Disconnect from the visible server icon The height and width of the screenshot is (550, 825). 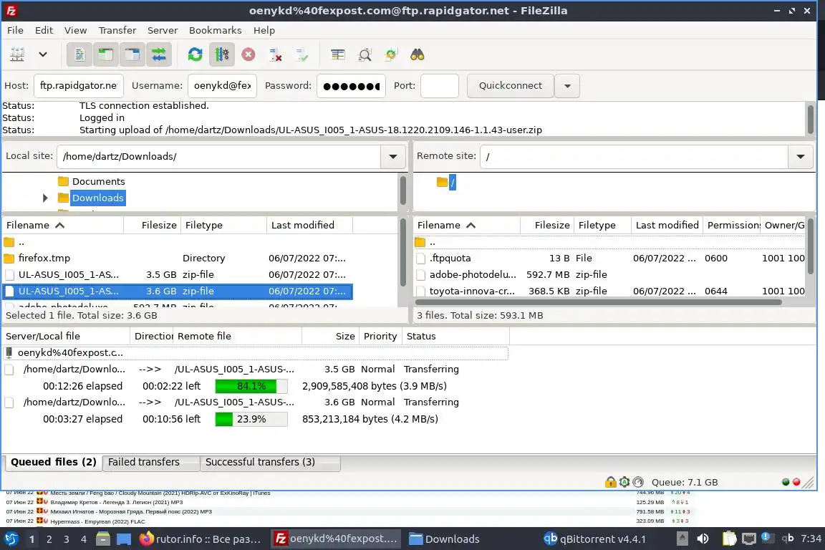[275, 54]
